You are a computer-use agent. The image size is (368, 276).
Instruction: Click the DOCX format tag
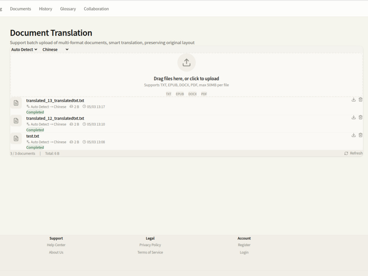point(192,94)
